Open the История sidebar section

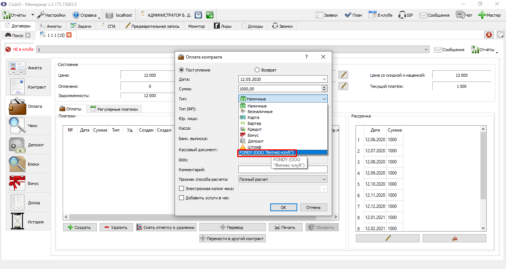pyautogui.click(x=28, y=222)
